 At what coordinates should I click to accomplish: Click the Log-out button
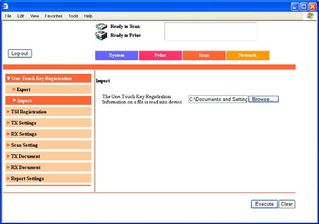tap(20, 53)
